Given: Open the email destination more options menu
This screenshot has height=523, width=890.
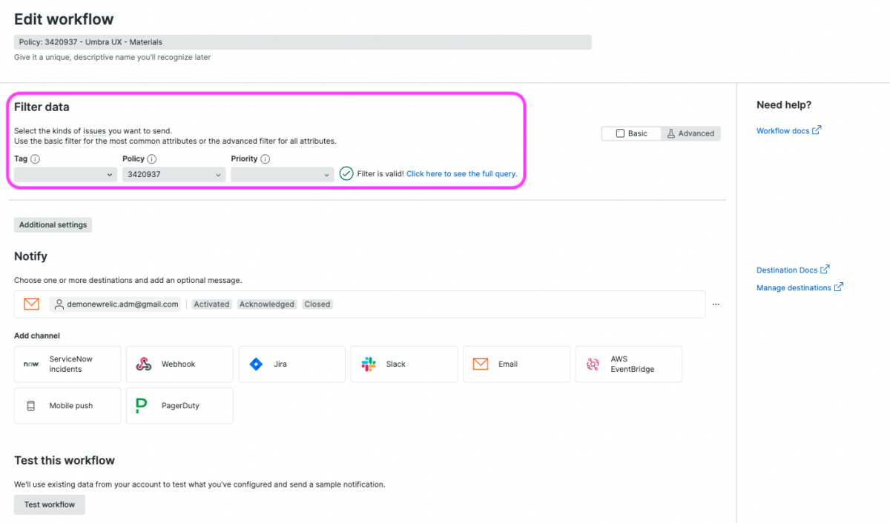Looking at the screenshot, I should [716, 304].
